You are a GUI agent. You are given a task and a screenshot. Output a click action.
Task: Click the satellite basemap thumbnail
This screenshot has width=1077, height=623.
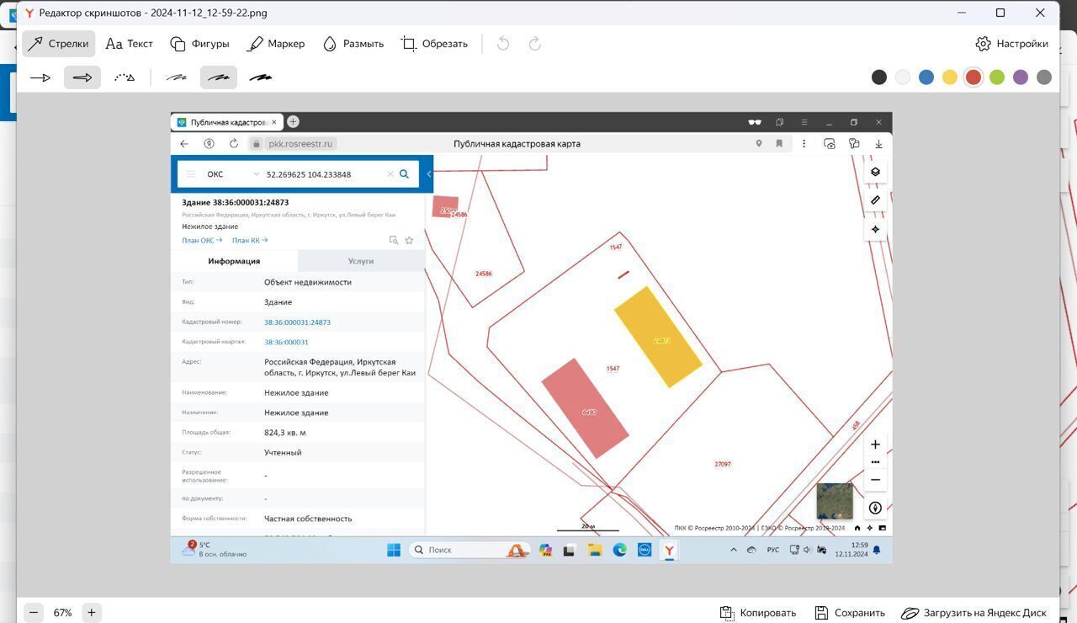pos(835,501)
